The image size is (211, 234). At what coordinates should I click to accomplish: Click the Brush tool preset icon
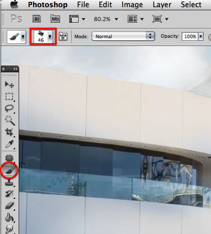(x=14, y=37)
